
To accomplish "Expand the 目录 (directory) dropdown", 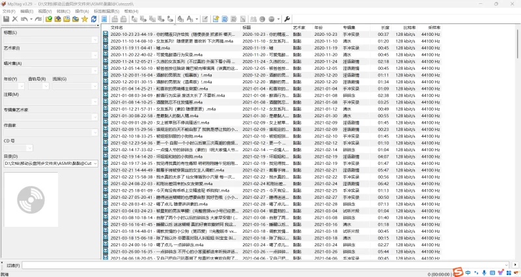I will pyautogui.click(x=95, y=163).
